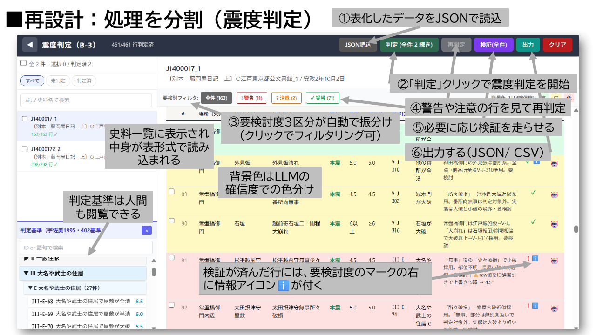This screenshot has width=596, height=335.
Task: Open the robot icon in row 91
Action: pos(554,261)
